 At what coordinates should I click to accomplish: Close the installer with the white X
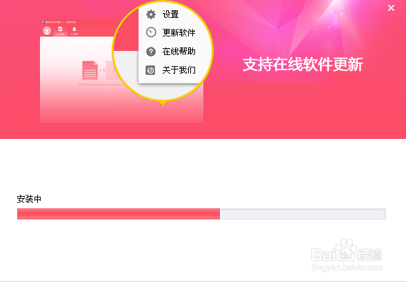391,8
